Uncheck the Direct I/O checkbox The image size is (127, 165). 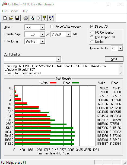coord(92,26)
